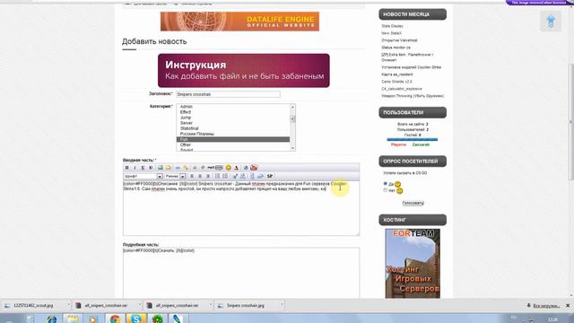574x323 pixels.
Task: Click the Все загрузки link
Action: [546, 306]
